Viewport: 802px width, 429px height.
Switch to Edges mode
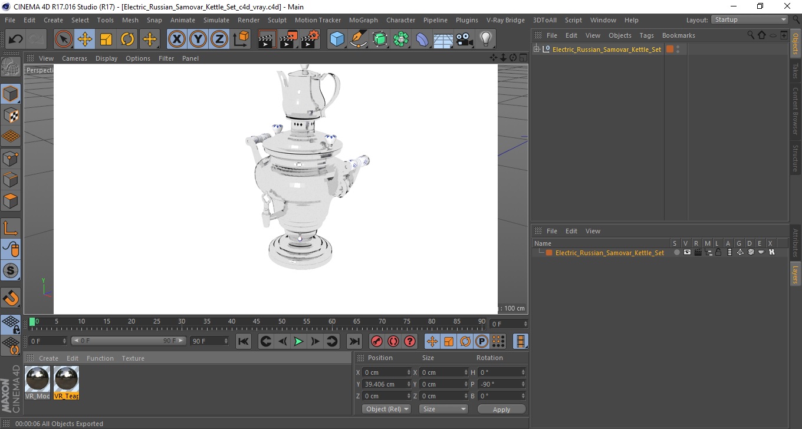click(x=11, y=179)
